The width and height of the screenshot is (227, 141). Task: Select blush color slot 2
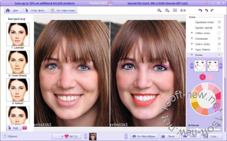click(210, 77)
